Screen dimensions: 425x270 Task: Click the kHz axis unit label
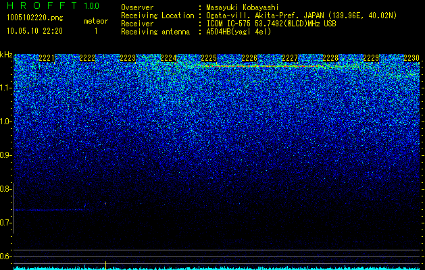[6, 55]
